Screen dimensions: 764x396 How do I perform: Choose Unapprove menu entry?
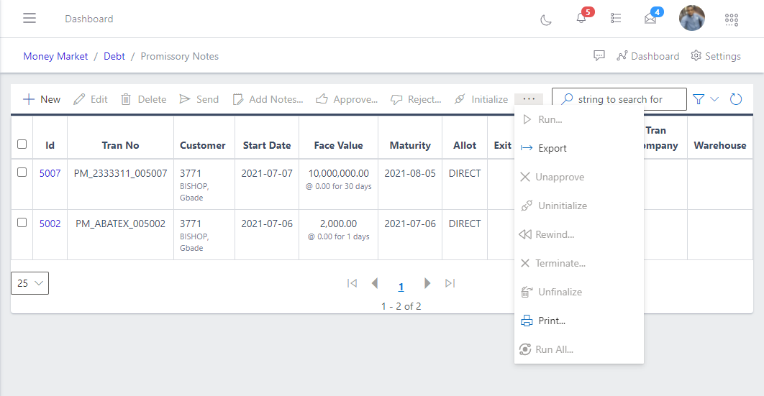coord(579,177)
